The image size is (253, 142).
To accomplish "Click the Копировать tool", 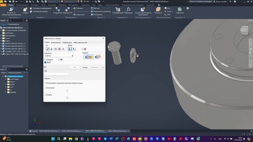I will click(x=96, y=15).
